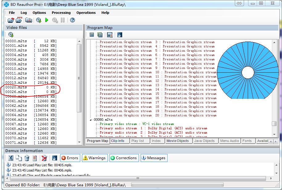Click the disc icon under Video files header

tap(11, 35)
